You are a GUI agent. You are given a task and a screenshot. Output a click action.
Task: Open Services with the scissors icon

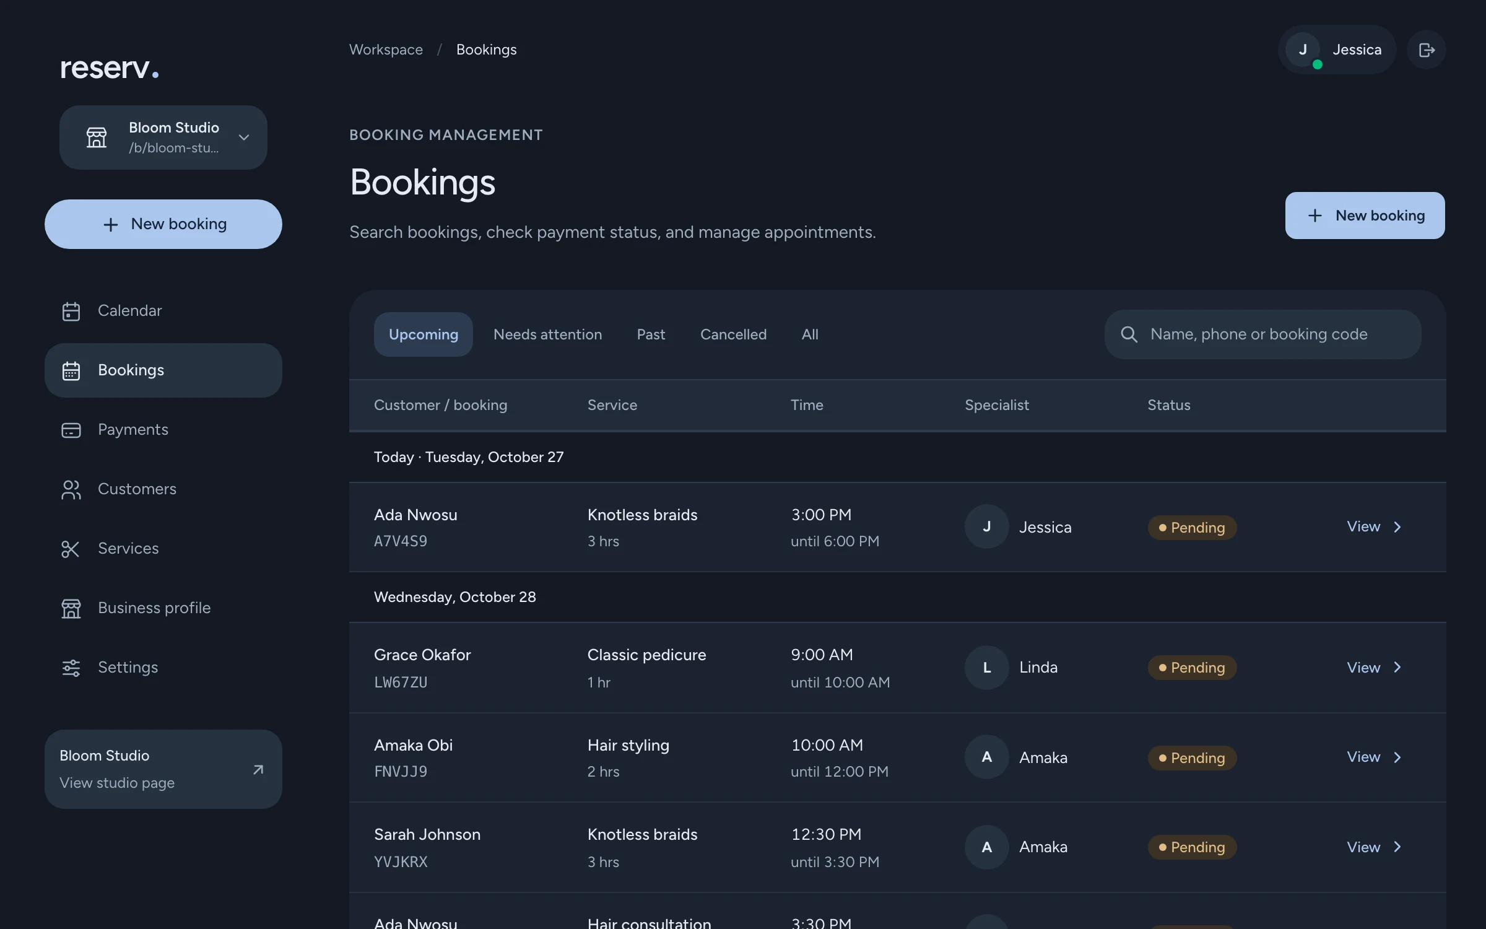pos(163,549)
